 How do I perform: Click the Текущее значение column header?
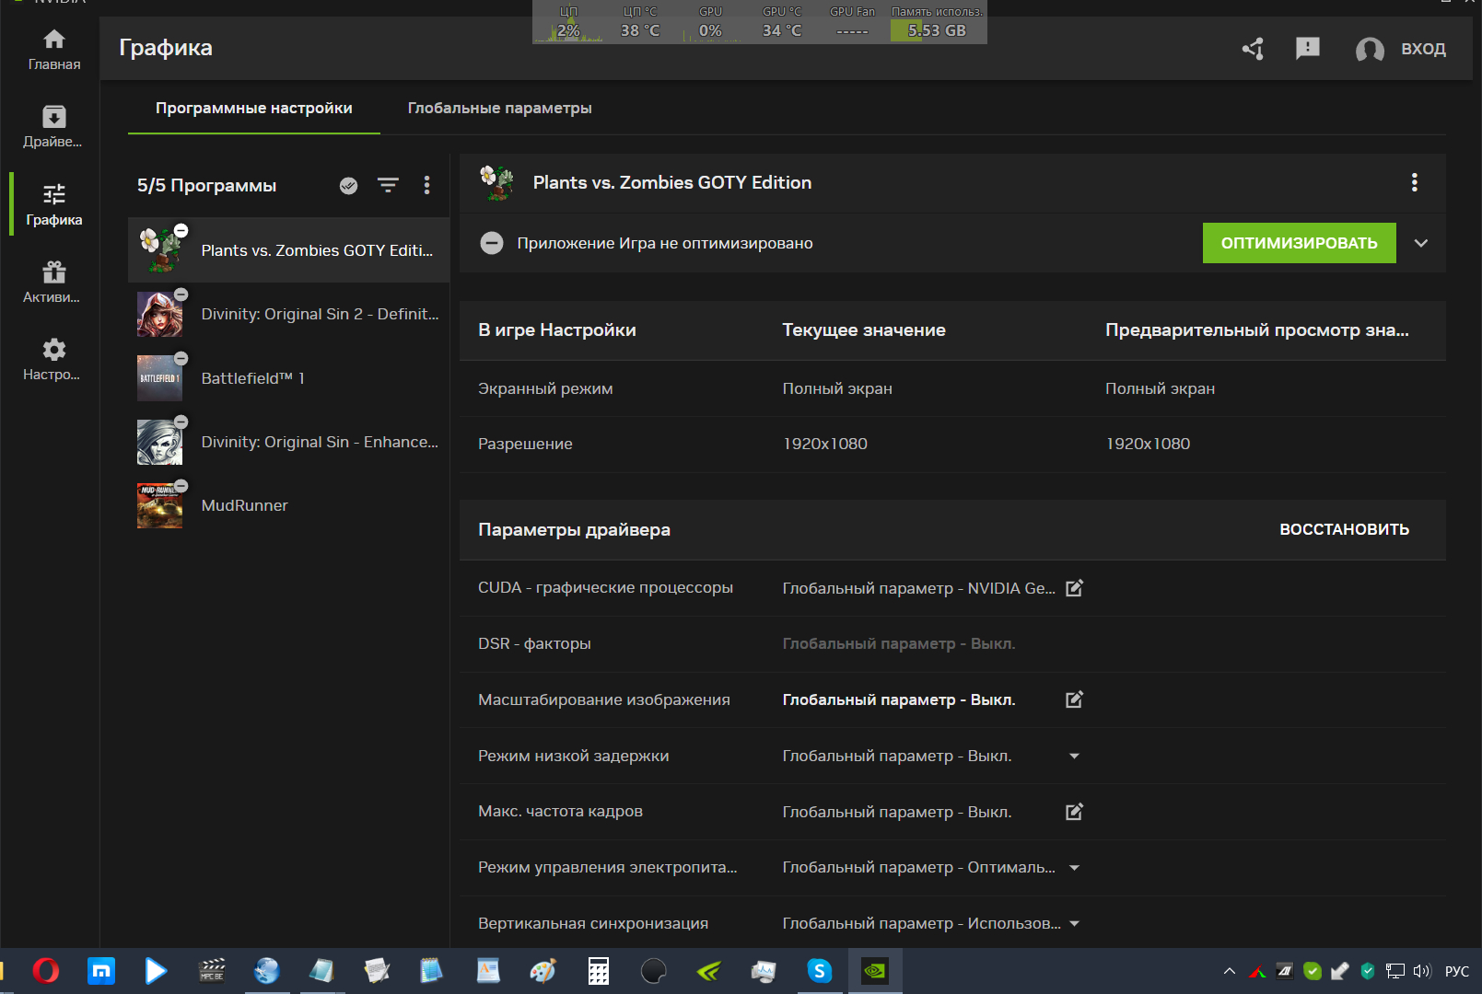point(864,330)
